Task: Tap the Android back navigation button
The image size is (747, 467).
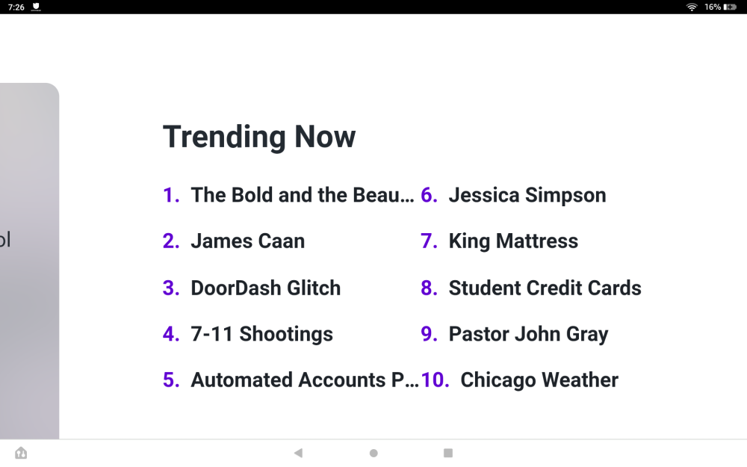Action: click(x=298, y=453)
